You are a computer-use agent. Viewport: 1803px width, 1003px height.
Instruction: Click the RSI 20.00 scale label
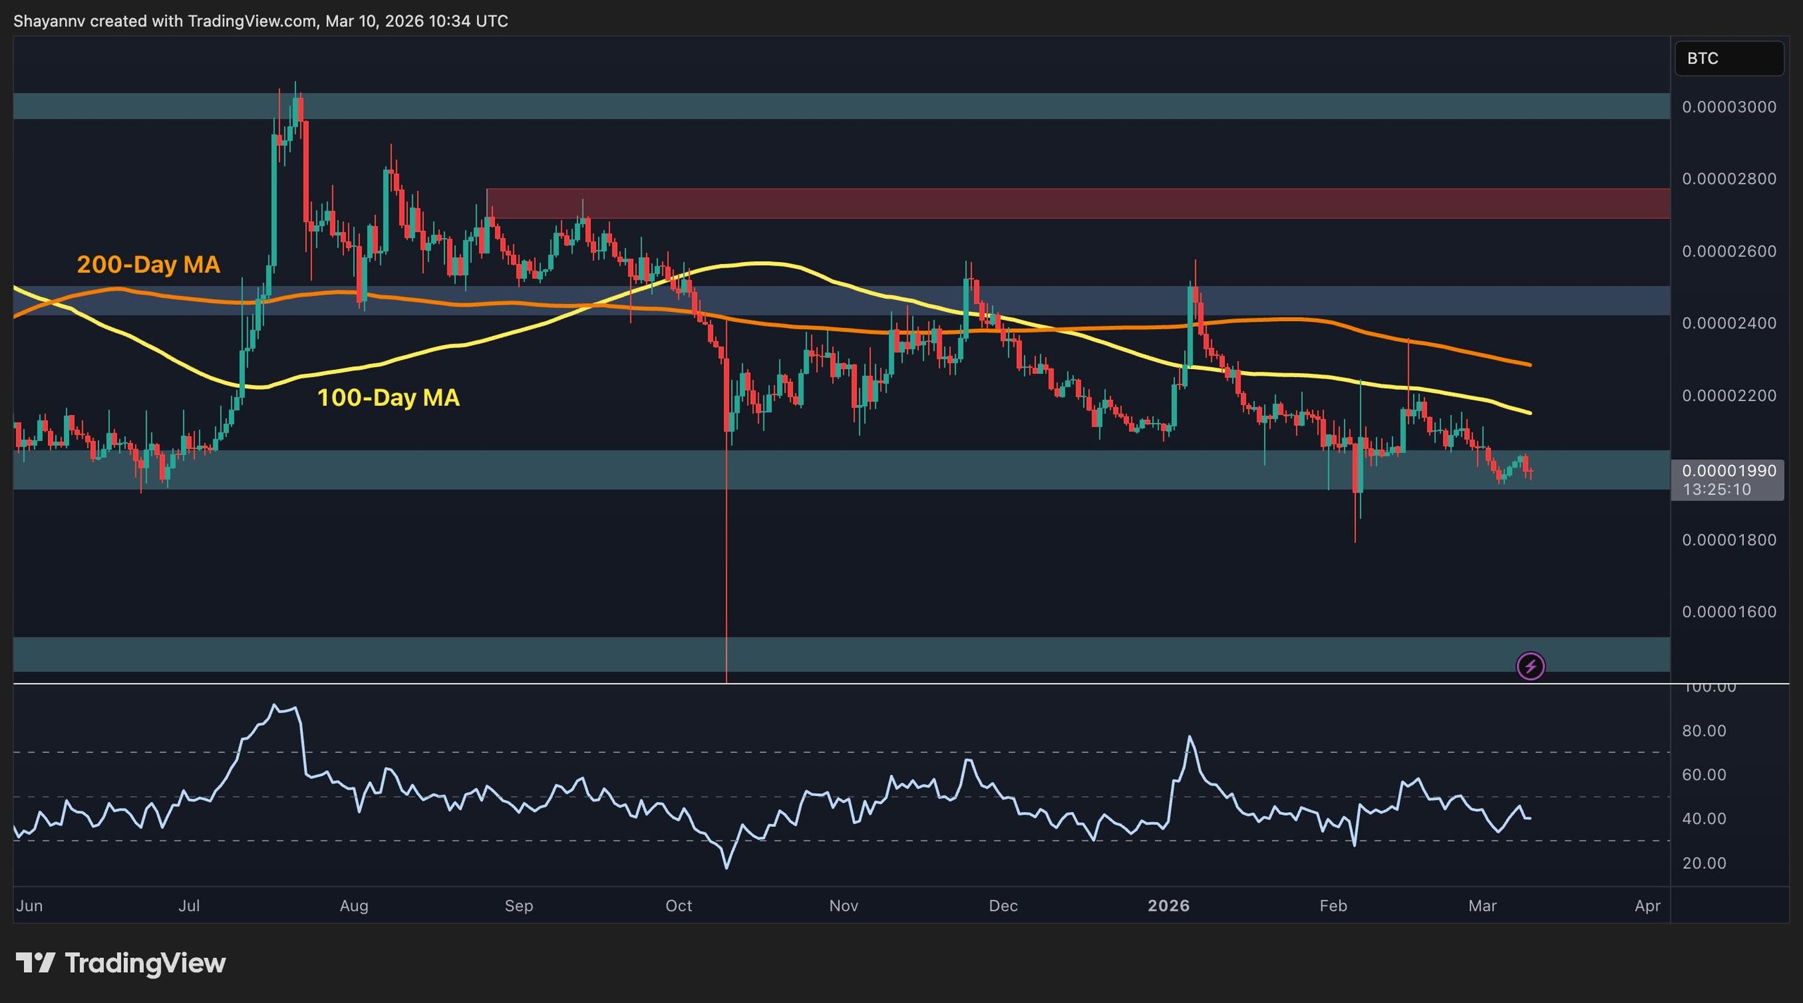pyautogui.click(x=1704, y=863)
